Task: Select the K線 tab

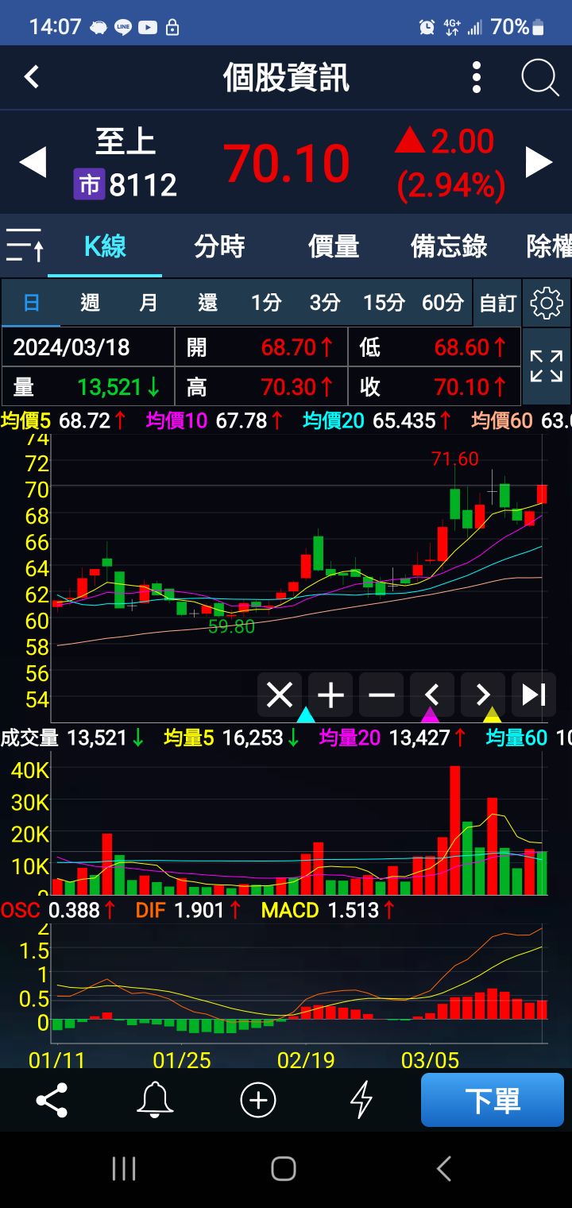Action: point(105,246)
